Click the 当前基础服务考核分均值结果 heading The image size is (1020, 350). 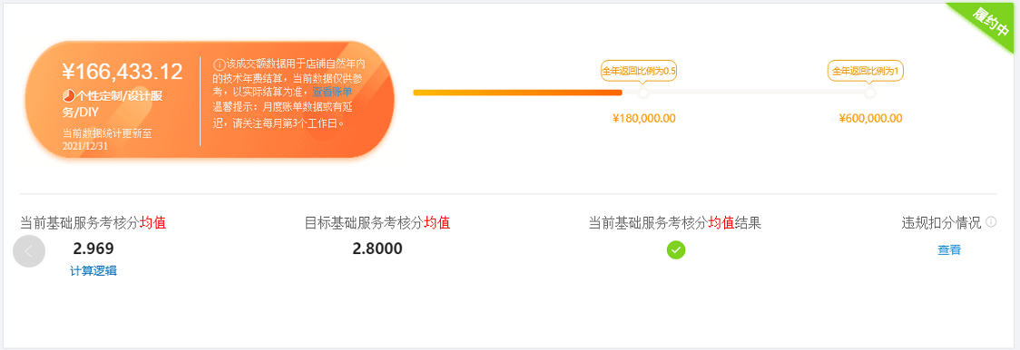[x=675, y=223]
